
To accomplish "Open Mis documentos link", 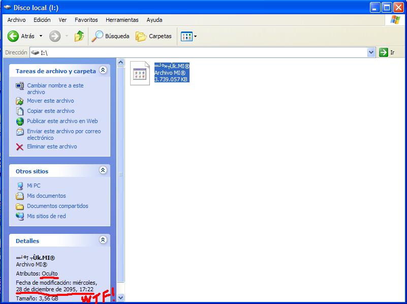I will (46, 196).
